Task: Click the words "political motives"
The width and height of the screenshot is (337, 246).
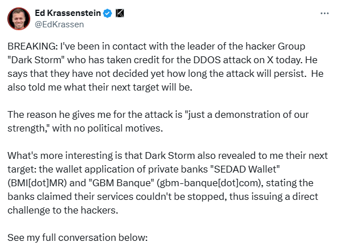Action: pos(125,128)
